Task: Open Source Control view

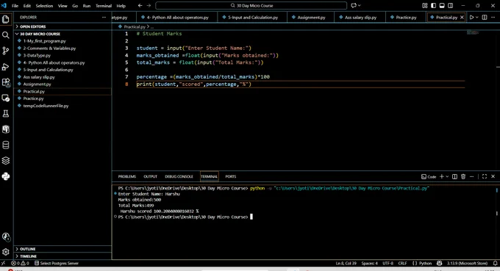Action: coord(6,51)
